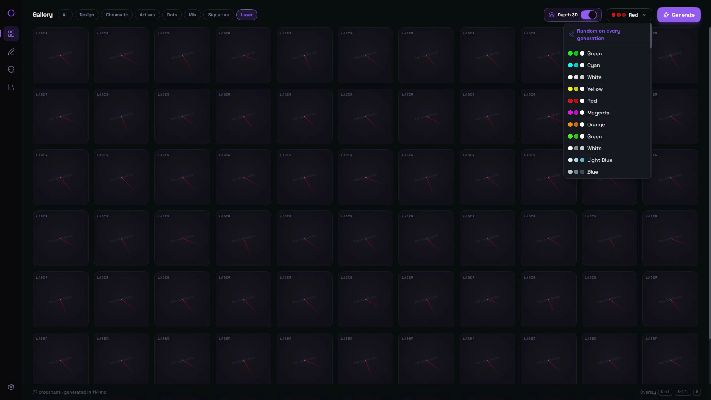Viewport: 711px width, 400px height.
Task: Click the app logo icon at top-left
Action: coord(11,13)
